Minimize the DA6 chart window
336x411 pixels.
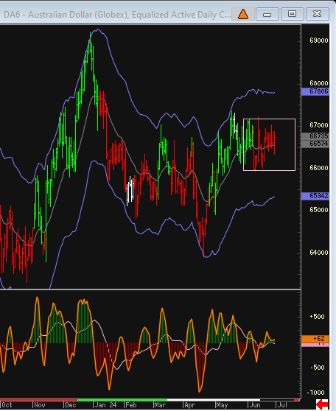click(x=267, y=14)
